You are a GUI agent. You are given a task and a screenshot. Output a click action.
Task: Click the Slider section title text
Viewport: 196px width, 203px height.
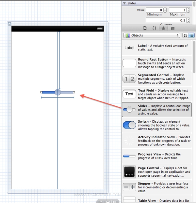click(132, 3)
